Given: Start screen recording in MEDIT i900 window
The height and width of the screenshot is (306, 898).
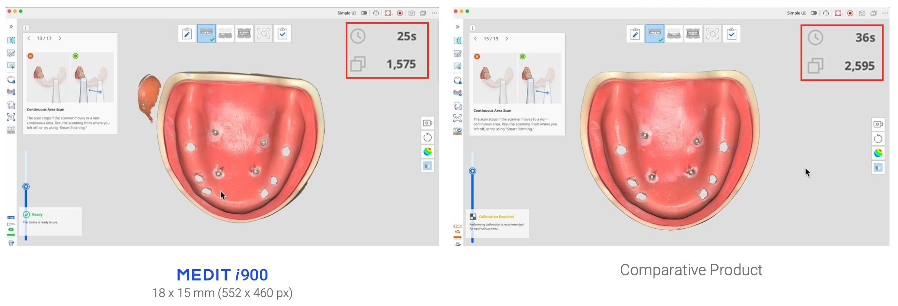Looking at the screenshot, I should [400, 13].
